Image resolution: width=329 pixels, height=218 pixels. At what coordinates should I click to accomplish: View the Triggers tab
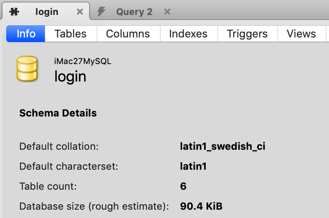247,34
